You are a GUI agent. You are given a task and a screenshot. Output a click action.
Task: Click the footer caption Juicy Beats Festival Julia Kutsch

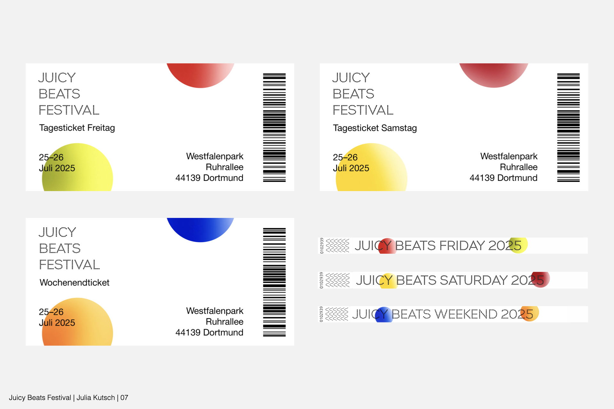68,397
